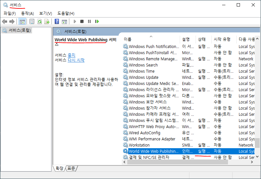Select the Windows 카메라 프레임 service row
This screenshot has height=179, width=261.
188,114
